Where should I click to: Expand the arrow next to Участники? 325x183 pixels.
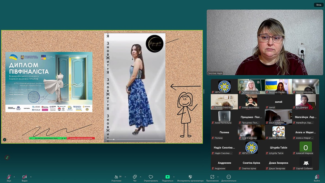pos(125,177)
